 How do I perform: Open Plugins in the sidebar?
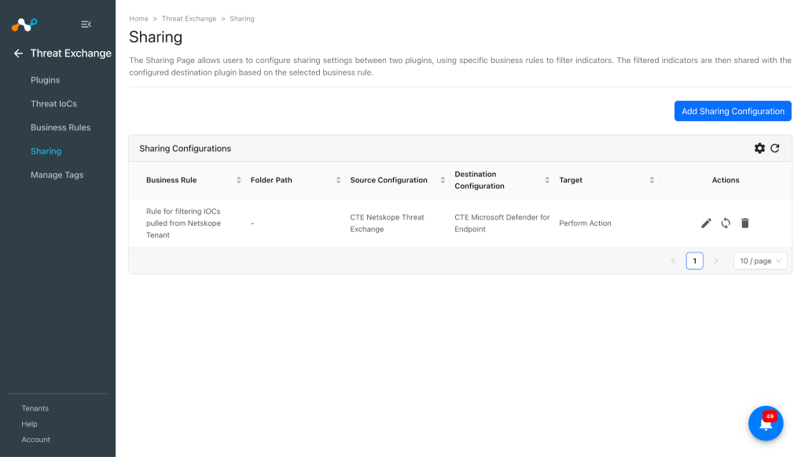point(45,80)
